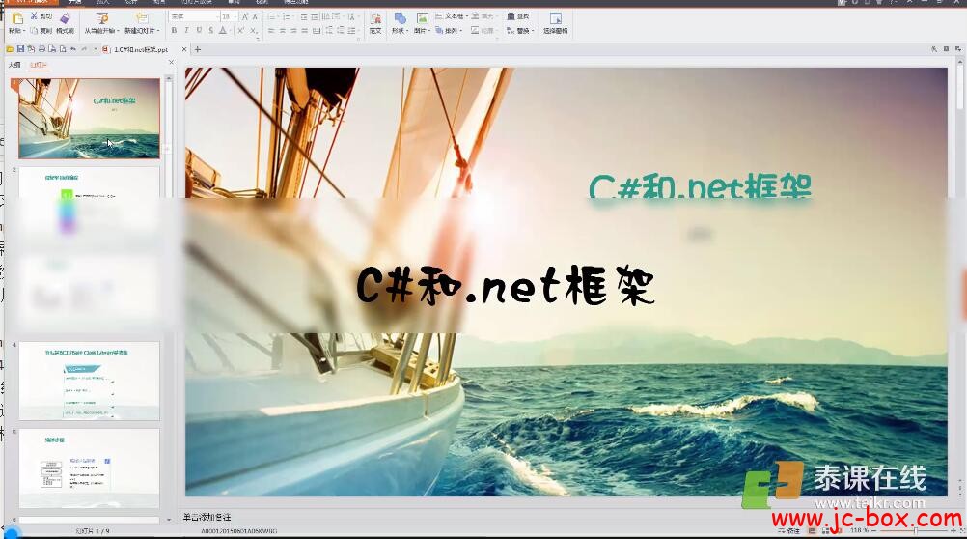The width and height of the screenshot is (967, 539).
Task: Click the 查找 find icon
Action: click(x=511, y=16)
